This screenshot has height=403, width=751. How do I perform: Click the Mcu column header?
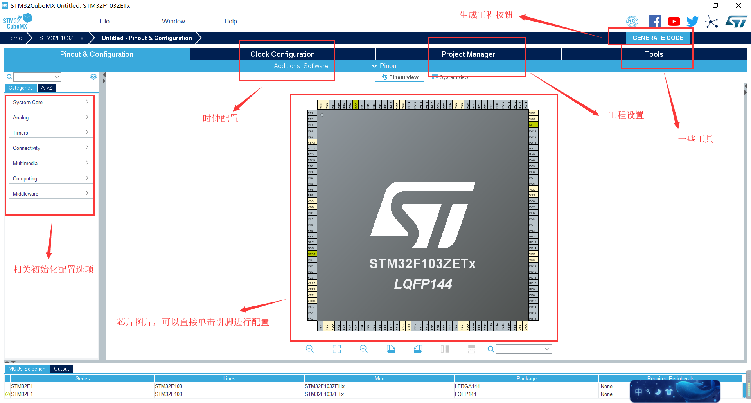click(379, 378)
